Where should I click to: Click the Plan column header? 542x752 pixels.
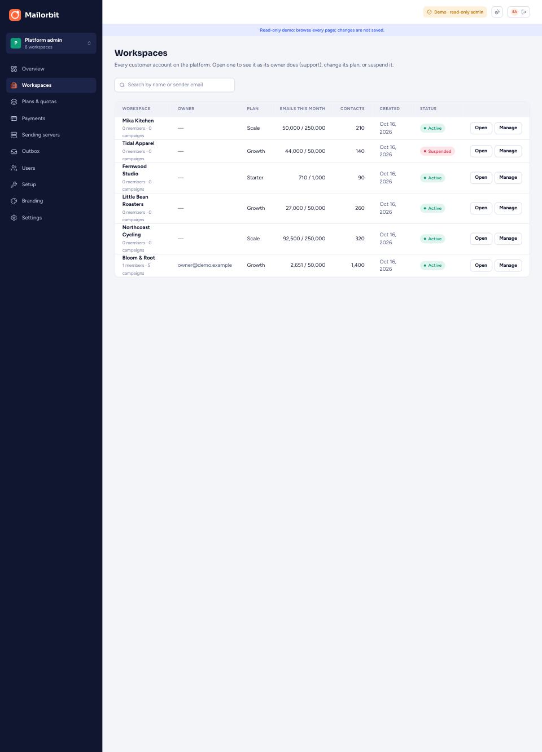pos(253,109)
